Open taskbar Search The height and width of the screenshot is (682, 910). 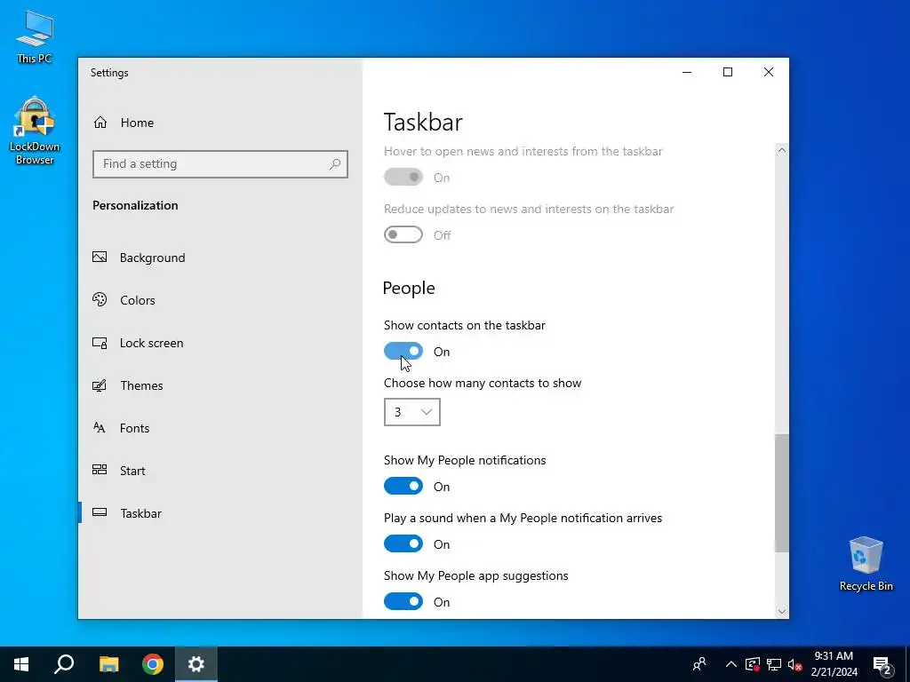click(64, 664)
